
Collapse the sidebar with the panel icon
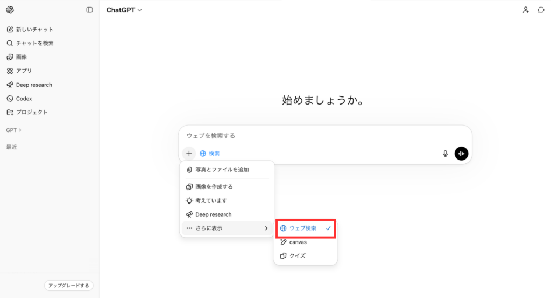point(90,10)
